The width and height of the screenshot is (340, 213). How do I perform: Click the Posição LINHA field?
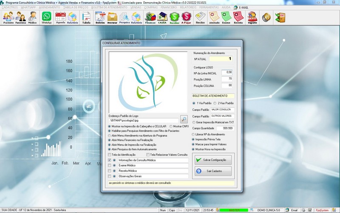[x=227, y=79]
